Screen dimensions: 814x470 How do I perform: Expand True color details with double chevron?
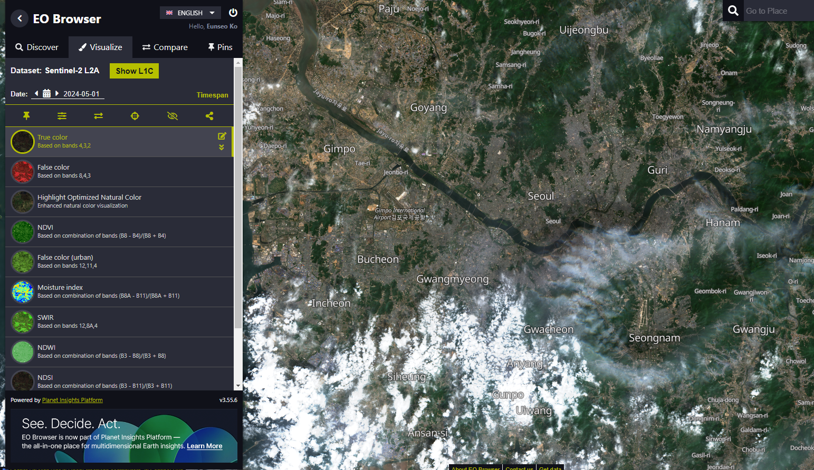point(222,148)
